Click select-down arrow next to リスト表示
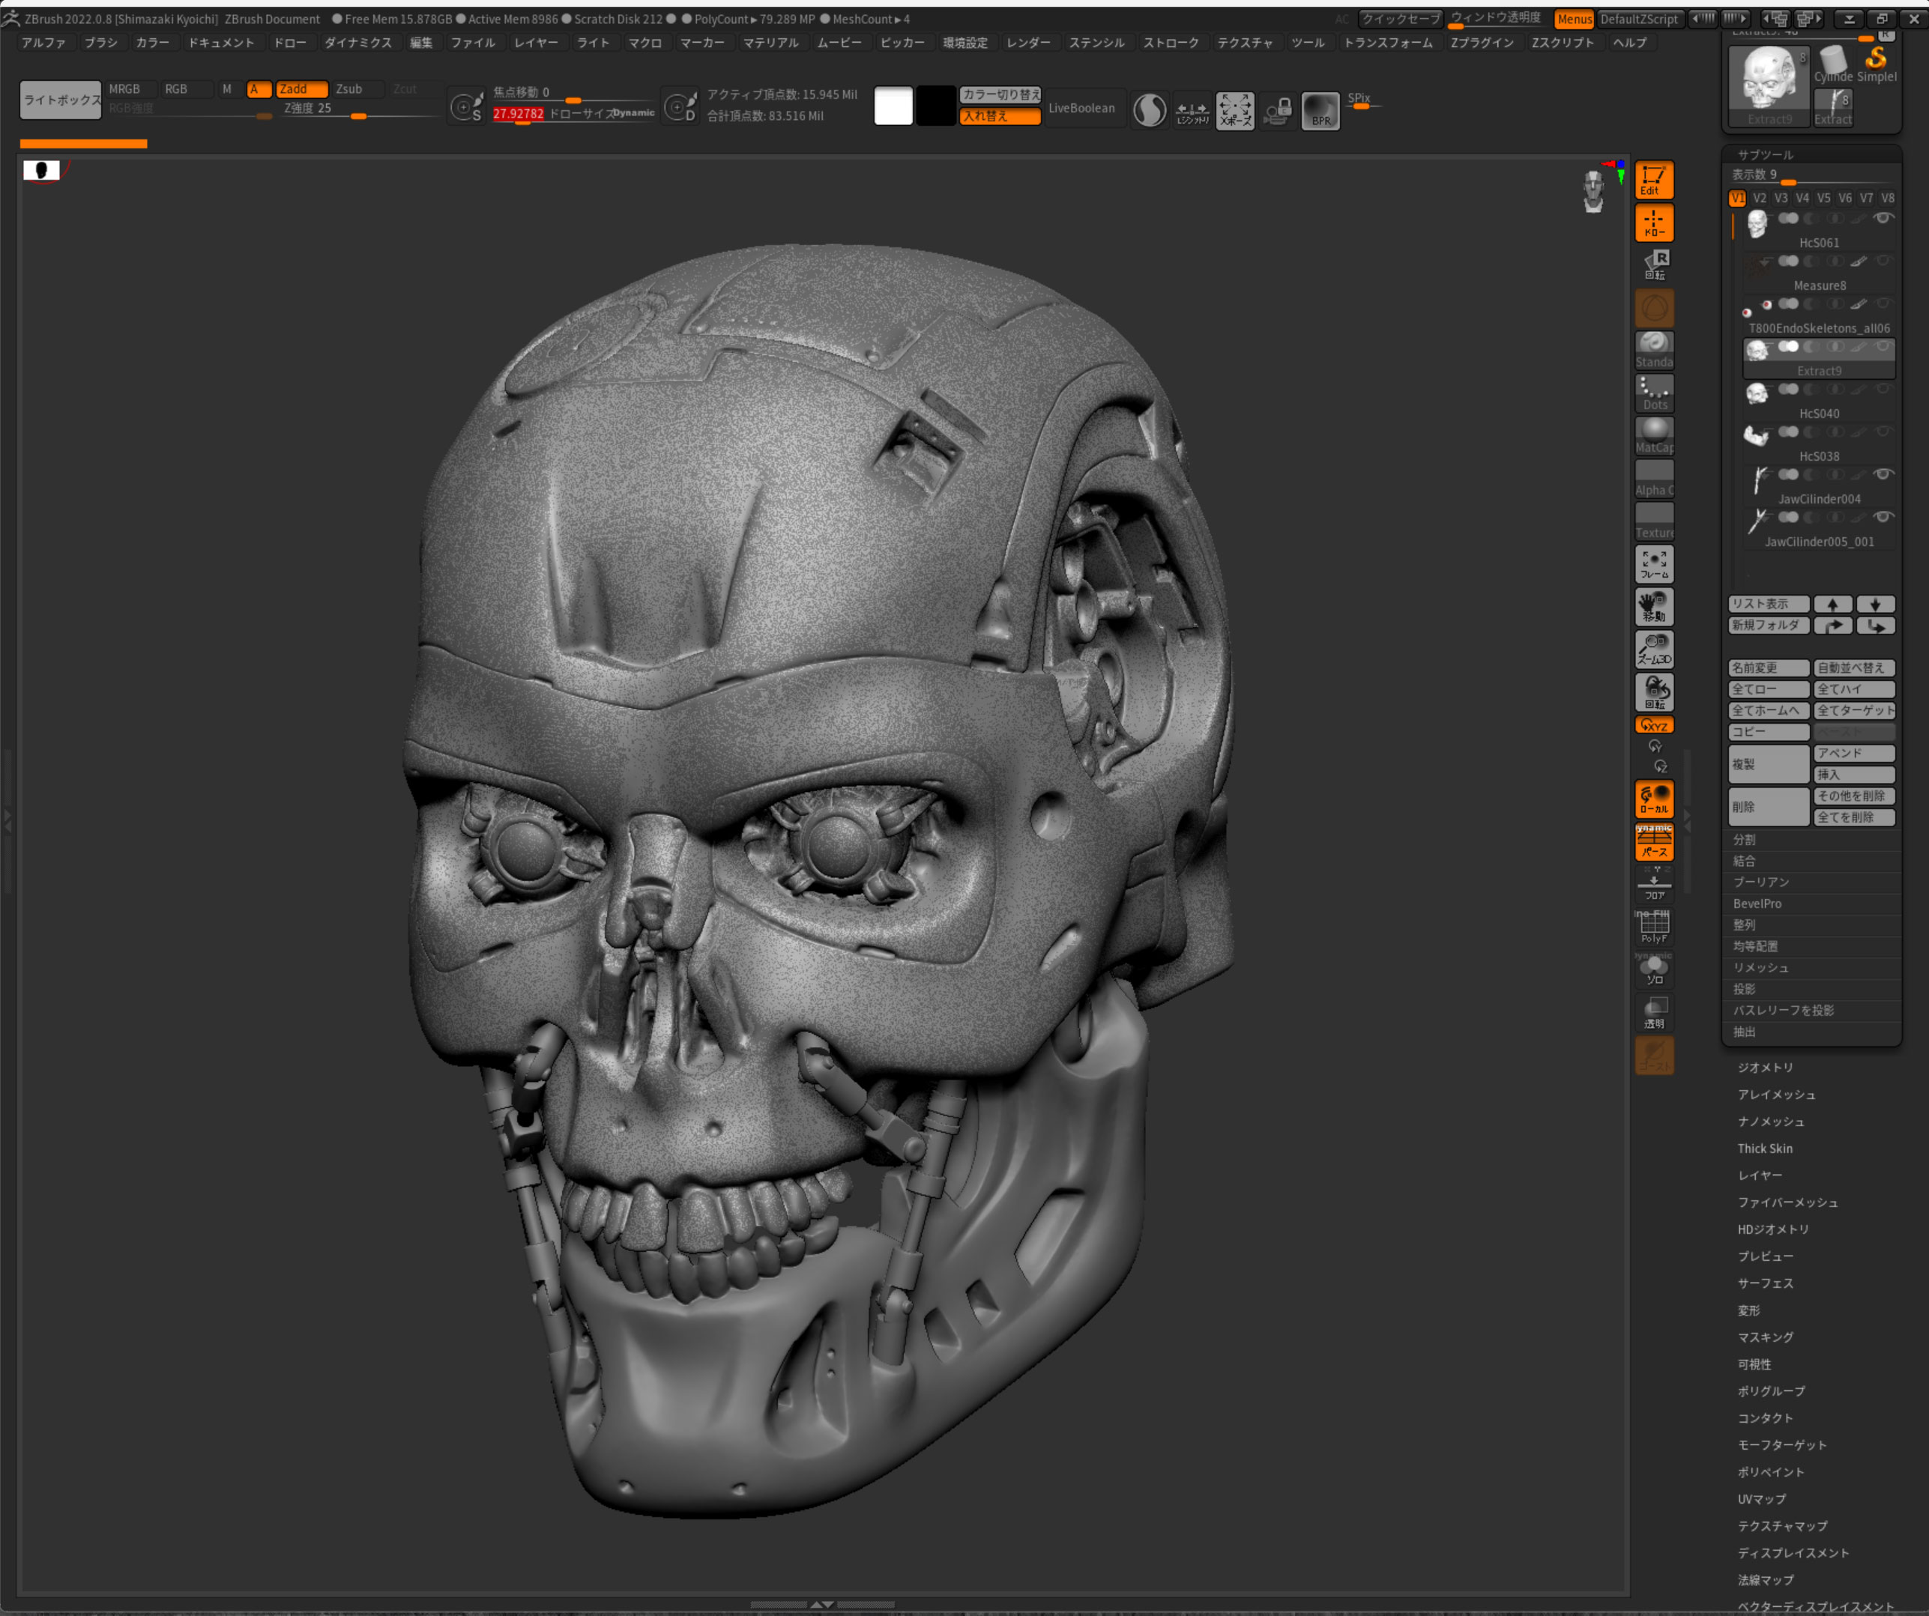This screenshot has width=1929, height=1616. click(1875, 604)
